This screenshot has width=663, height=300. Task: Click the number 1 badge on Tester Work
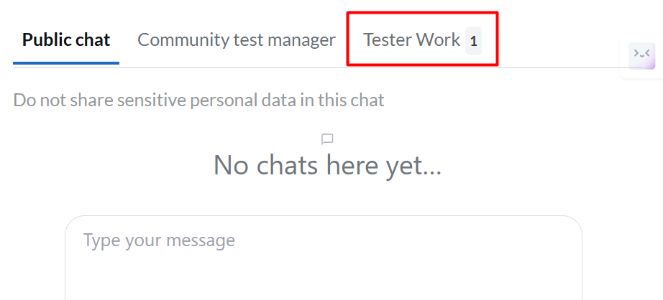[474, 41]
